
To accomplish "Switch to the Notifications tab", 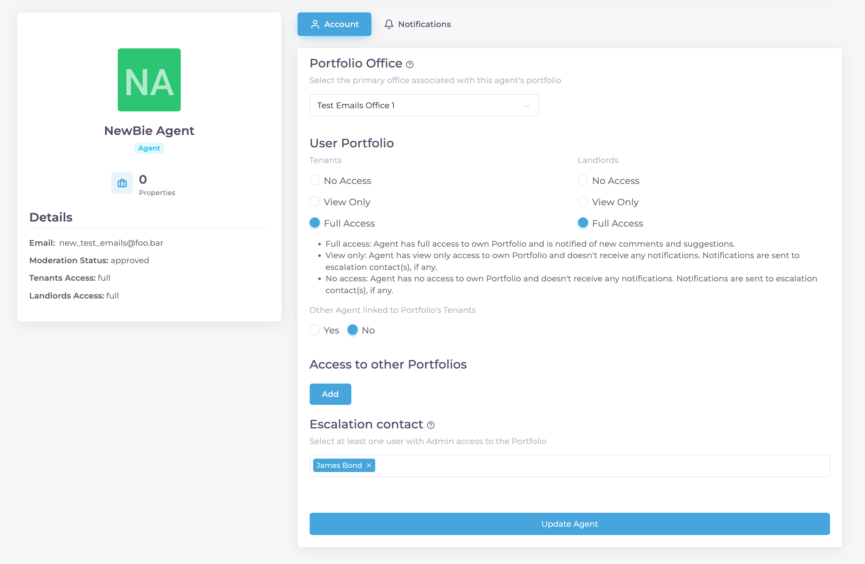I will 418,24.
